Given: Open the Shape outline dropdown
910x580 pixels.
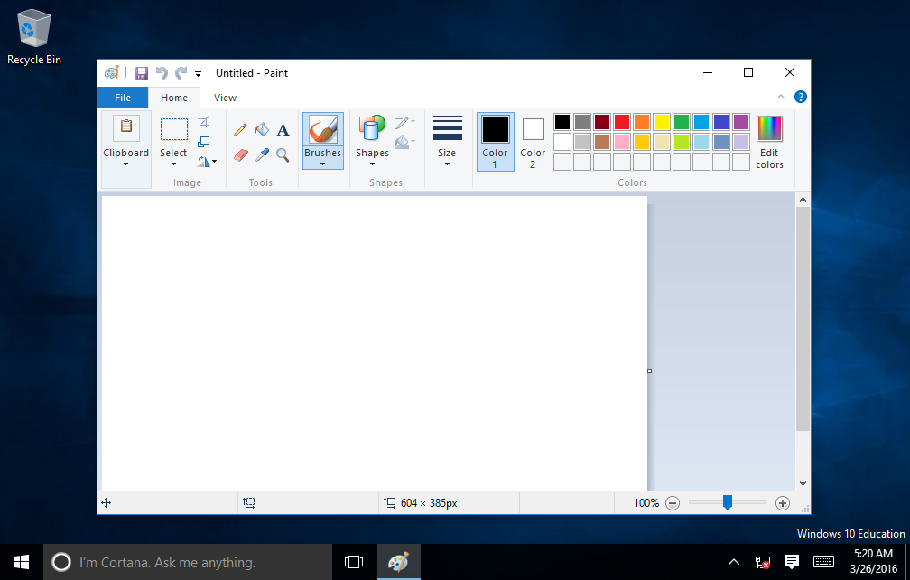Looking at the screenshot, I should pos(404,123).
